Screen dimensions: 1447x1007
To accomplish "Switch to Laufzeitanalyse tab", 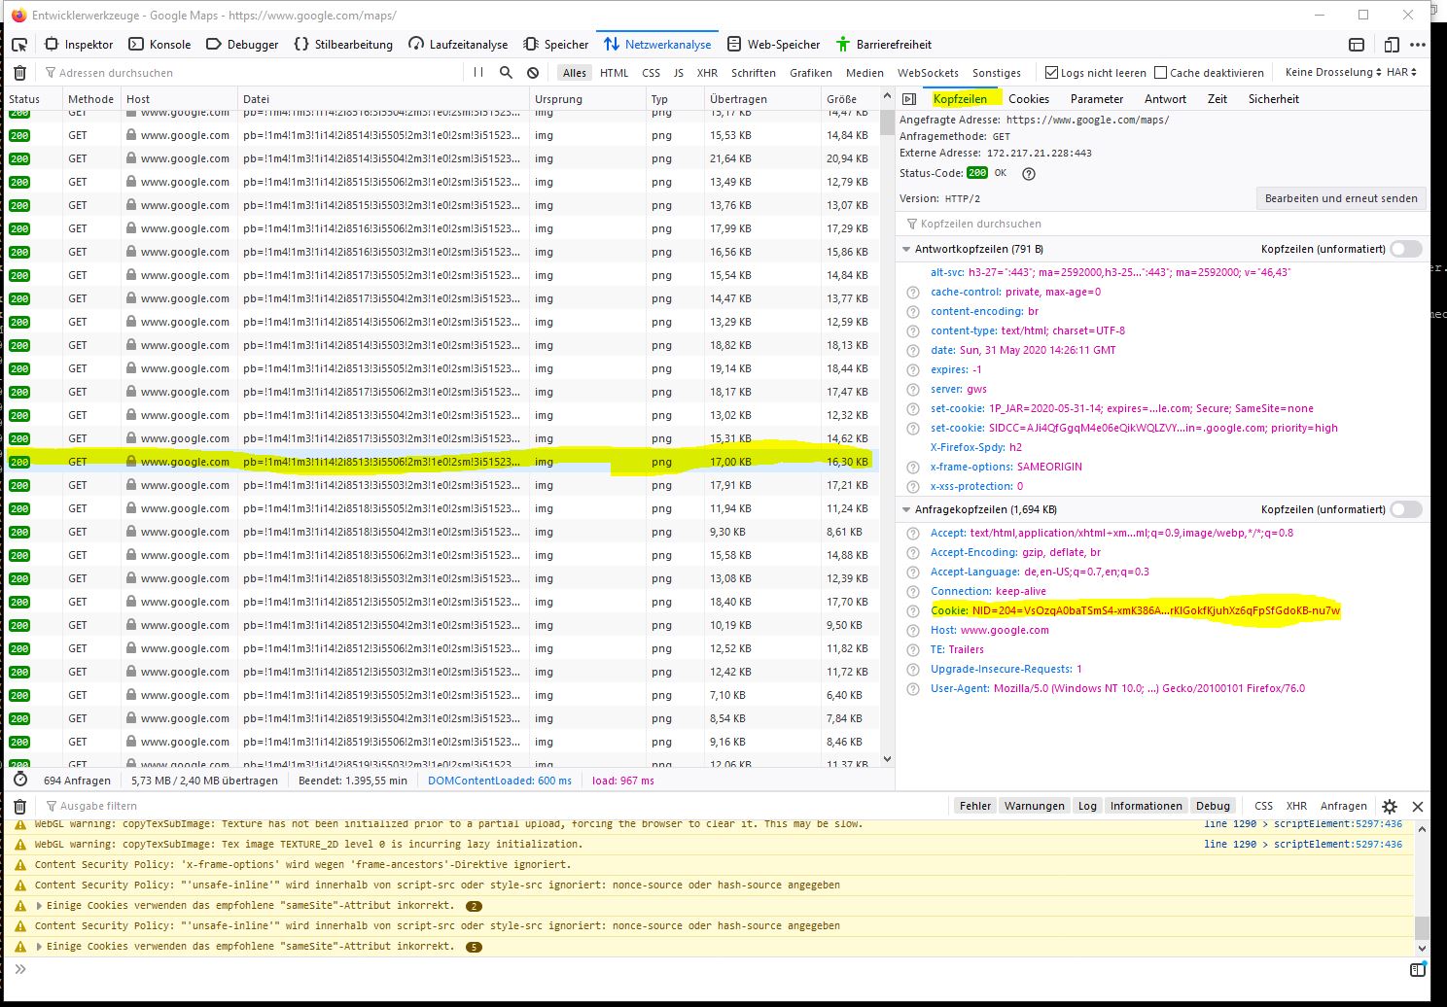I will click(458, 45).
